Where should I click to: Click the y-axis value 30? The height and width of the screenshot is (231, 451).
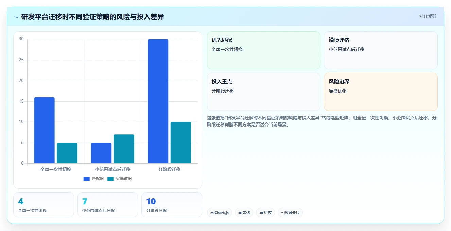tap(21, 39)
